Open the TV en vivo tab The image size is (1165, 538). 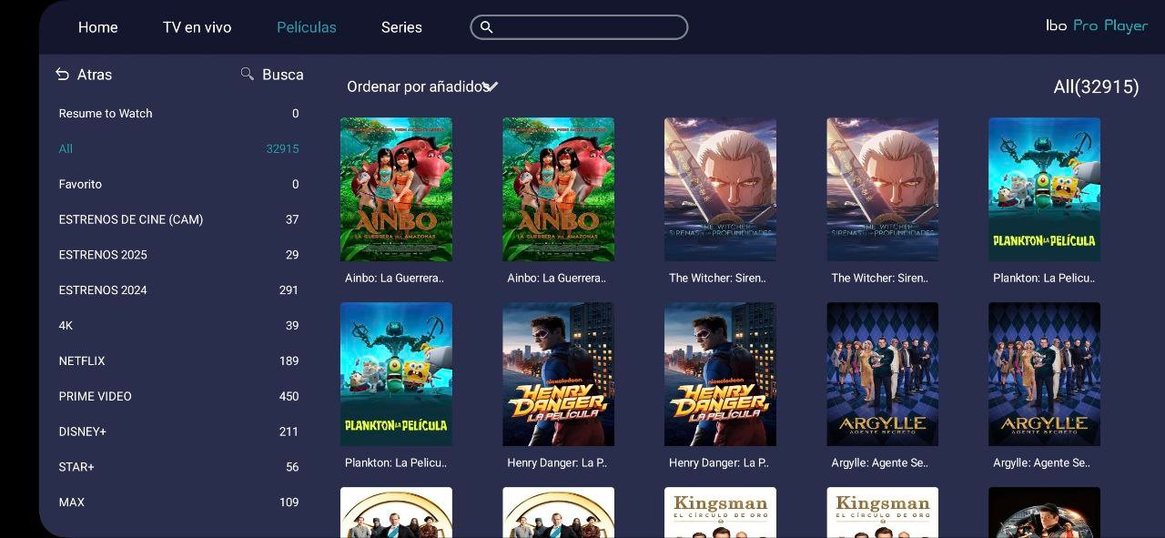[x=197, y=27]
